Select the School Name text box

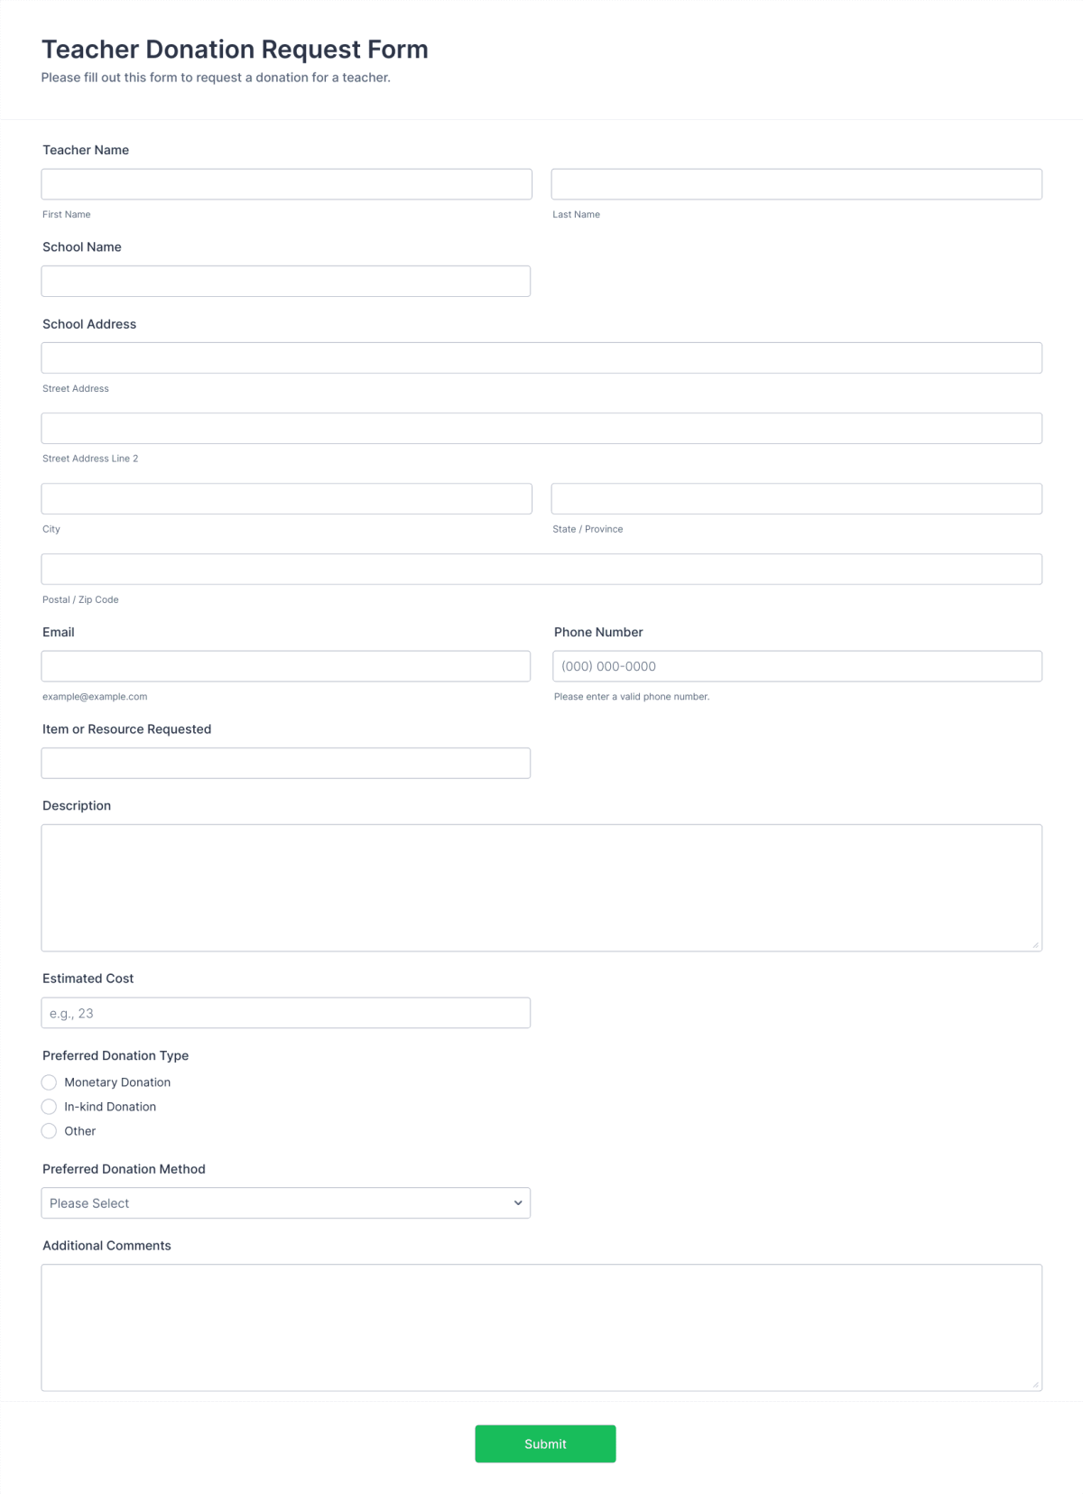285,280
